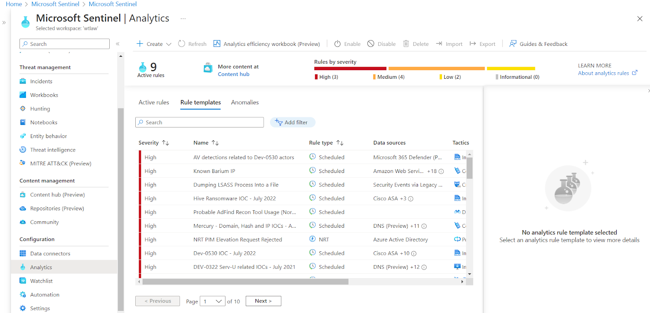Switch to the Active rules tab
Viewport: 650px width, 313px height.
[154, 102]
